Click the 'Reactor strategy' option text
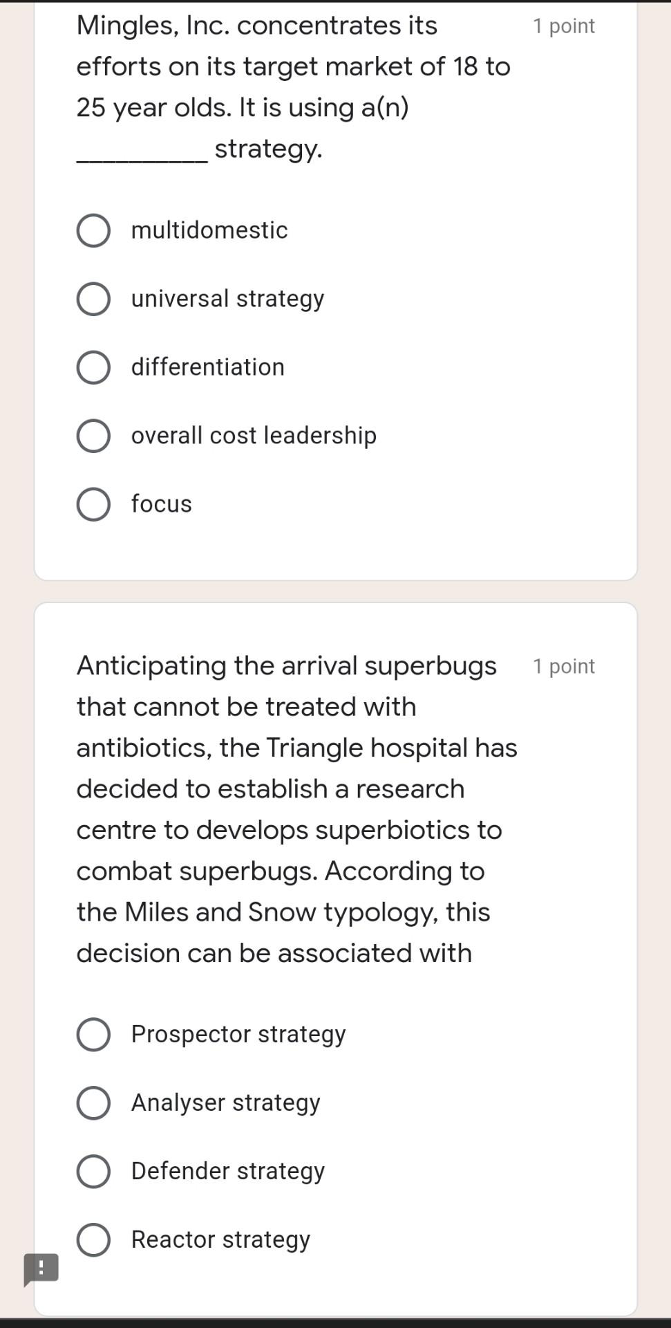 point(220,1239)
